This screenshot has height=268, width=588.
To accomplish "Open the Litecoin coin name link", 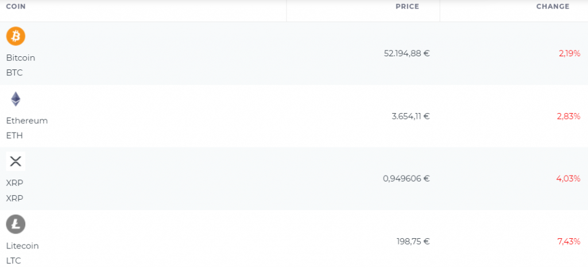I will [22, 246].
